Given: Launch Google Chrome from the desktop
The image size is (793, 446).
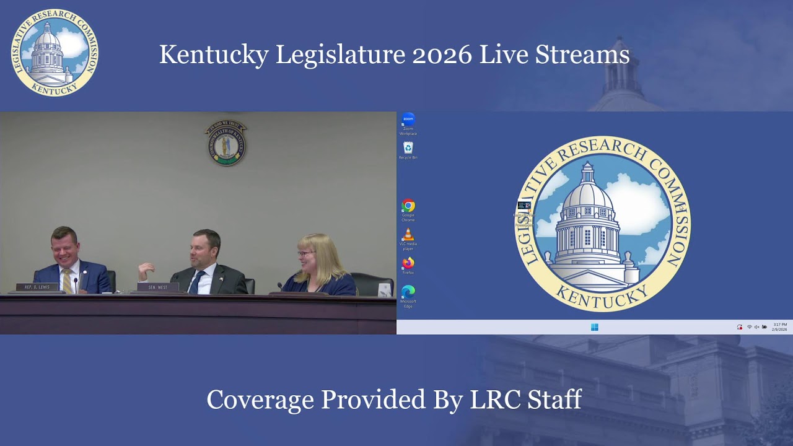Looking at the screenshot, I should click(408, 211).
